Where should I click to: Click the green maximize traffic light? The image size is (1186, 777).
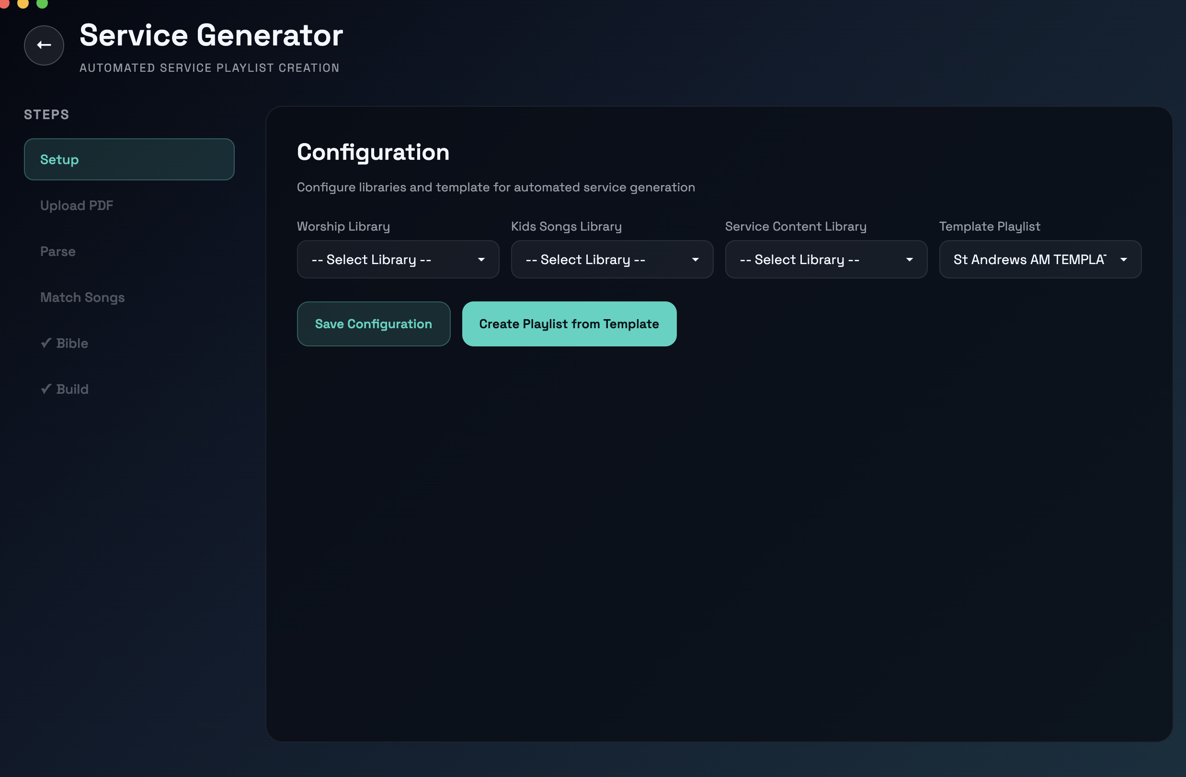[43, 4]
